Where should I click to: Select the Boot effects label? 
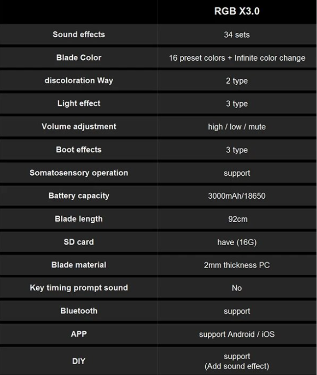79,149
